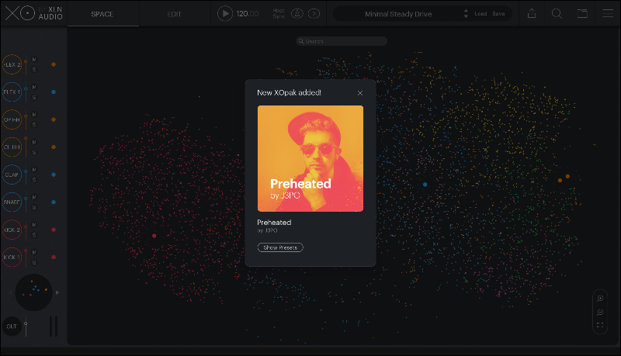Open the magnifier search icon in top bar
This screenshot has height=356, width=621.
tap(557, 13)
